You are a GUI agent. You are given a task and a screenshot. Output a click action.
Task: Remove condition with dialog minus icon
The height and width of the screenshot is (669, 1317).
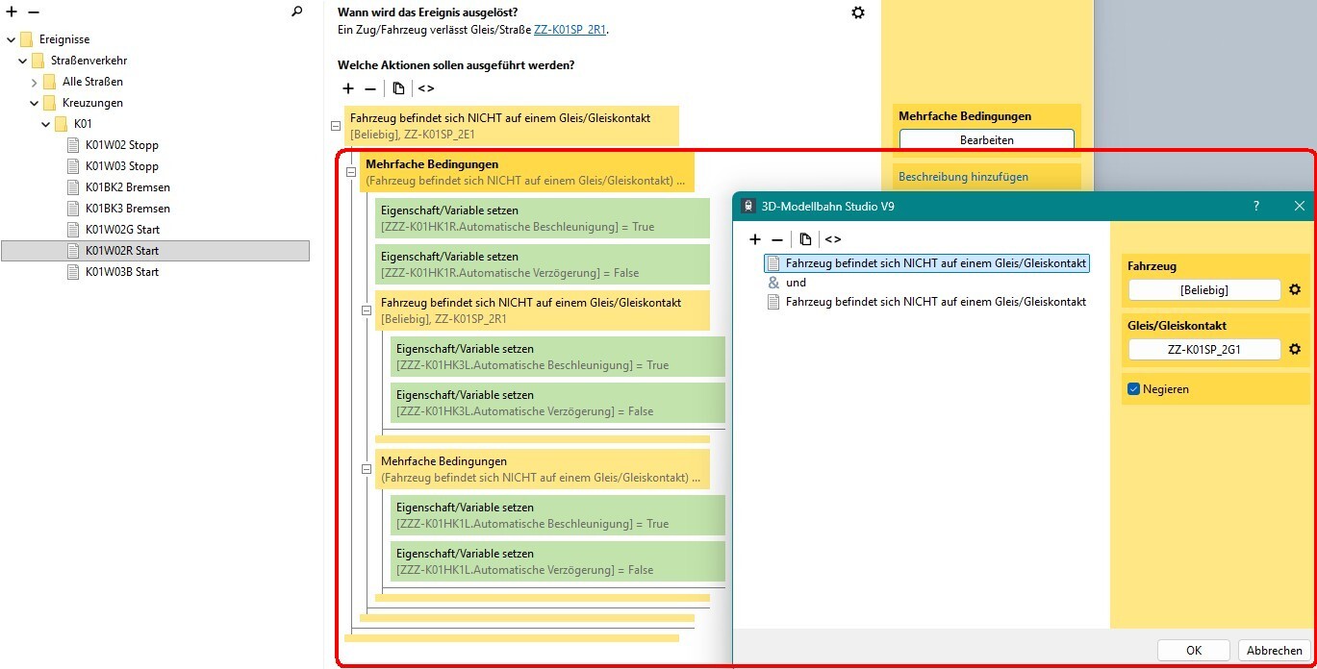click(x=777, y=239)
